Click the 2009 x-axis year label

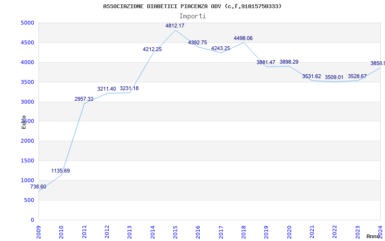coord(38,232)
